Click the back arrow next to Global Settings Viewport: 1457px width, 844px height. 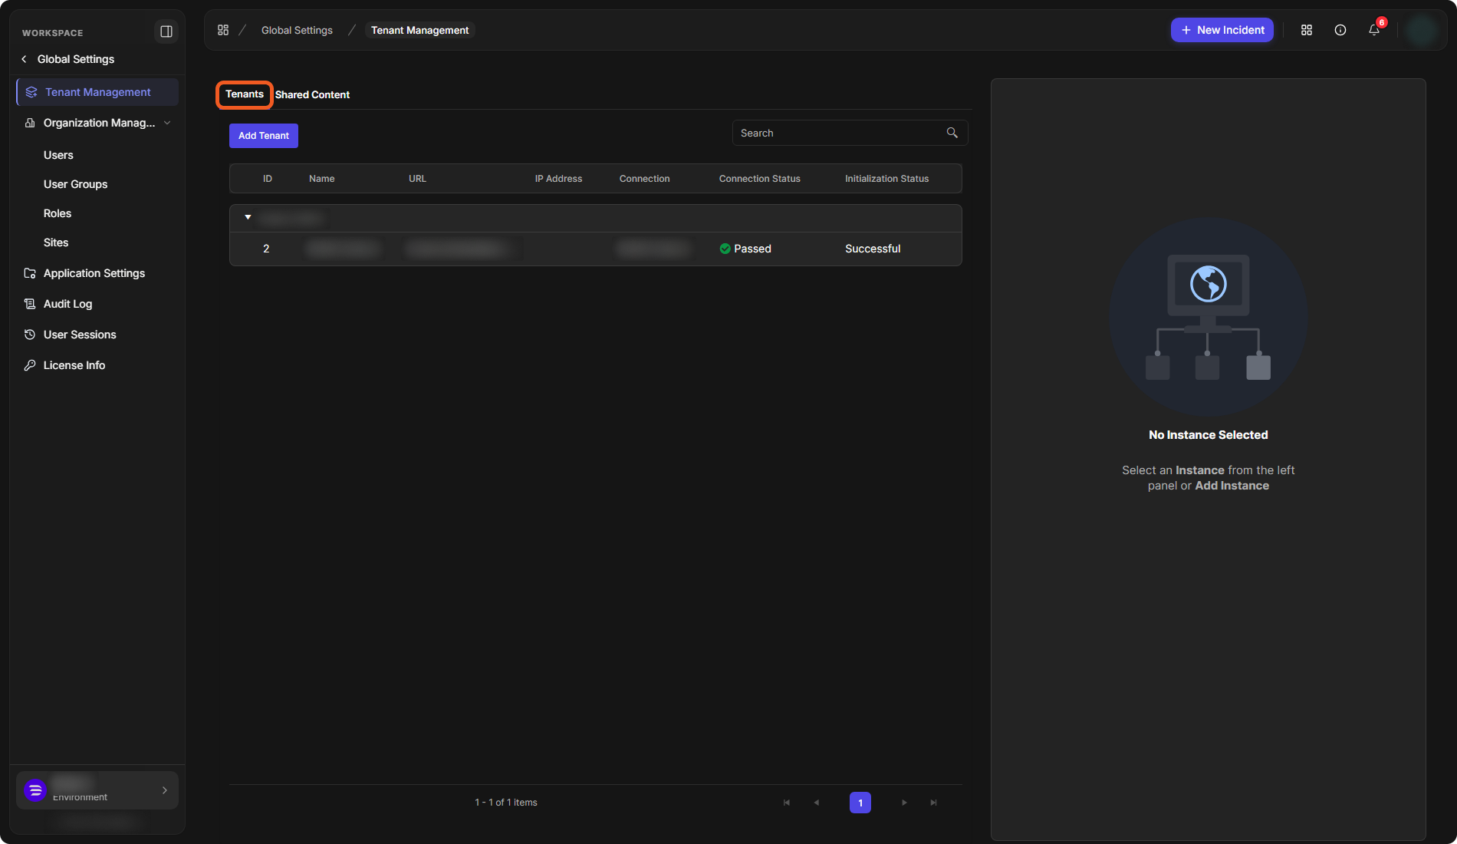tap(24, 59)
